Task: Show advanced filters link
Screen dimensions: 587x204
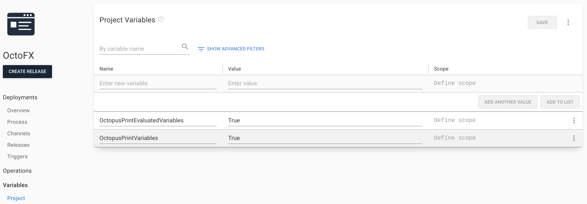Action: click(235, 49)
